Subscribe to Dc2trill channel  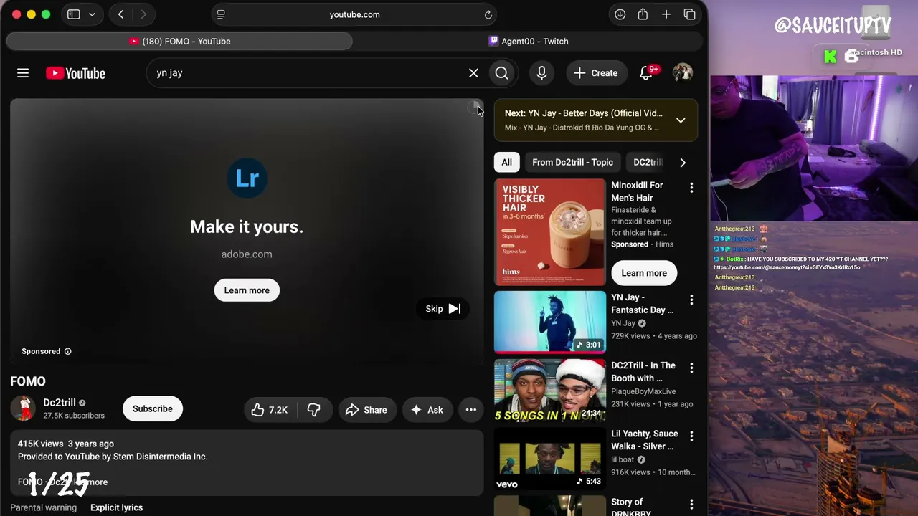tap(153, 408)
